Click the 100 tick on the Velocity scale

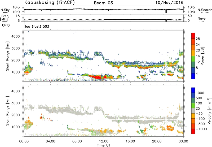199,103
